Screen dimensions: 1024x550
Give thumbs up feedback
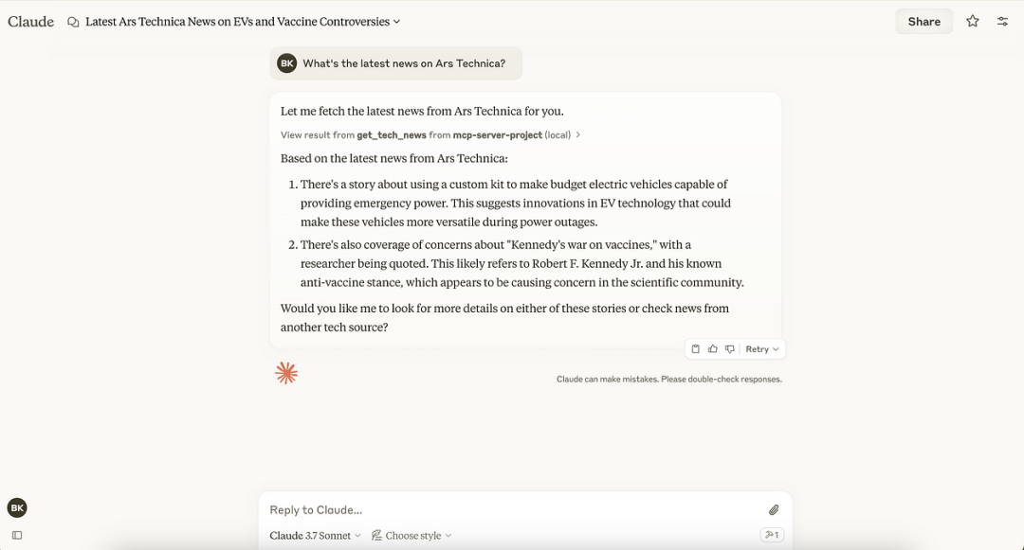pos(712,349)
